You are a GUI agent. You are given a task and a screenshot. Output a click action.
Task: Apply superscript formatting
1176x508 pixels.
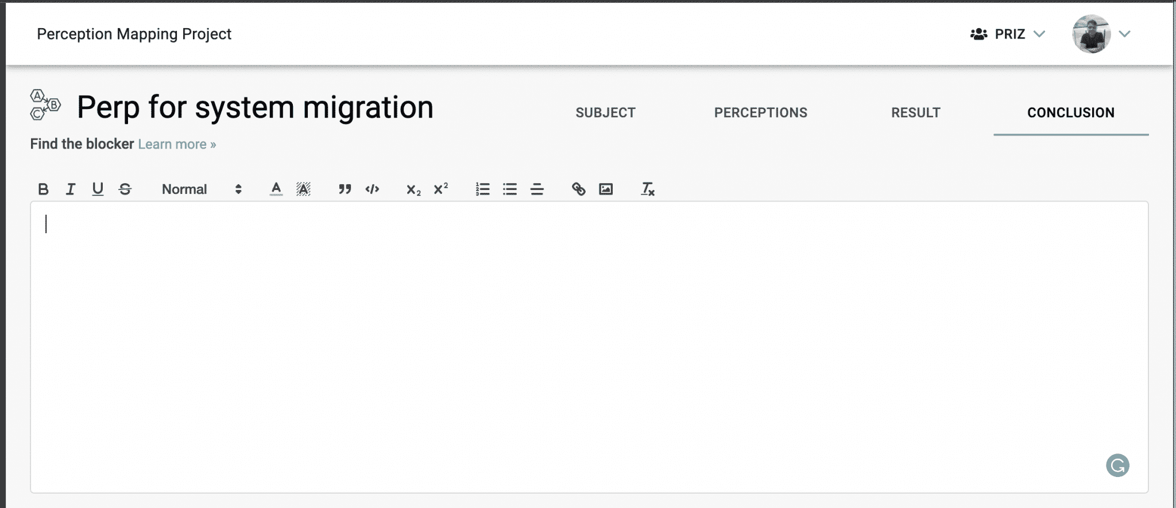pos(440,189)
